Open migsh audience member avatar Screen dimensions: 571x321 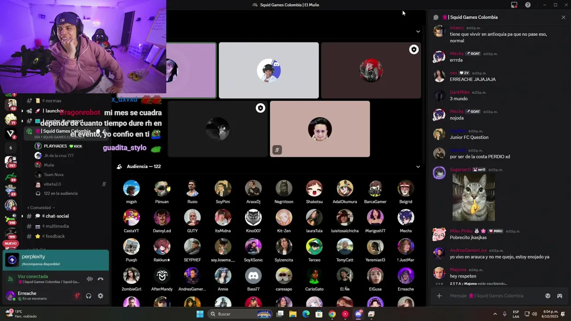point(131,189)
